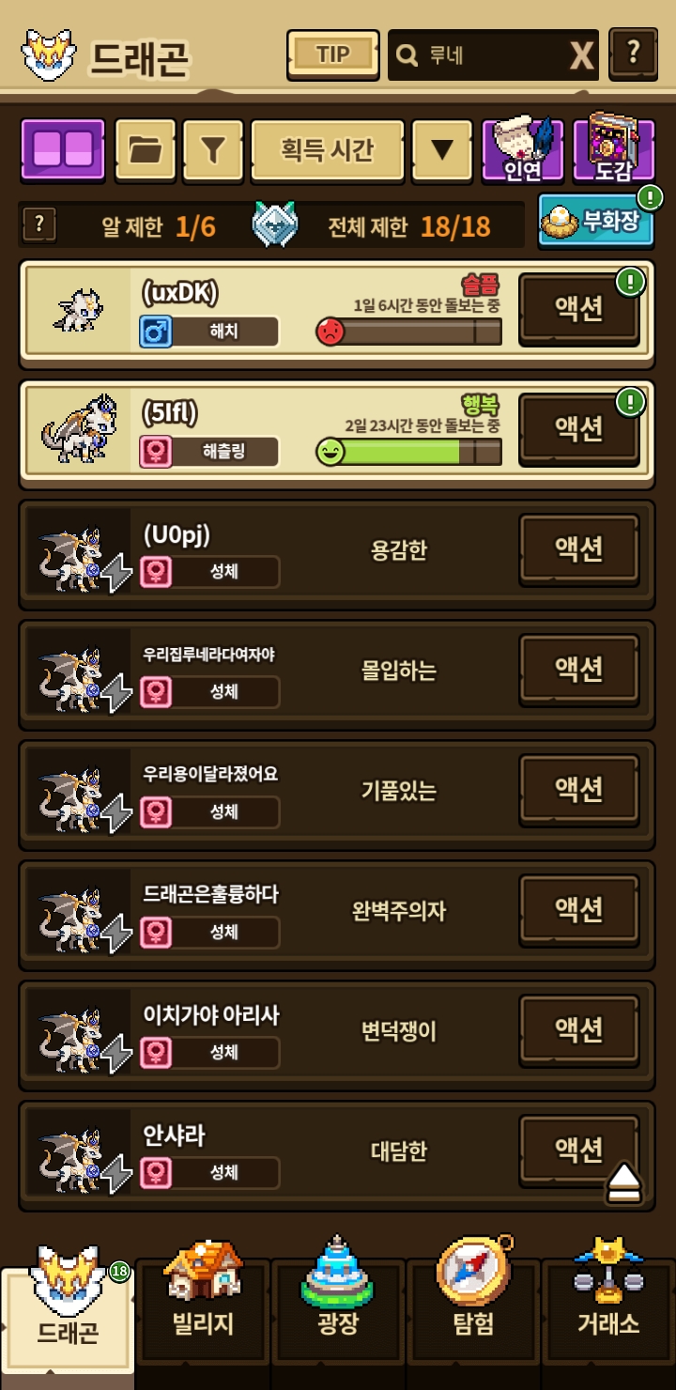676x1390 pixels.
Task: Open the 인연 scroll icon
Action: [523, 148]
